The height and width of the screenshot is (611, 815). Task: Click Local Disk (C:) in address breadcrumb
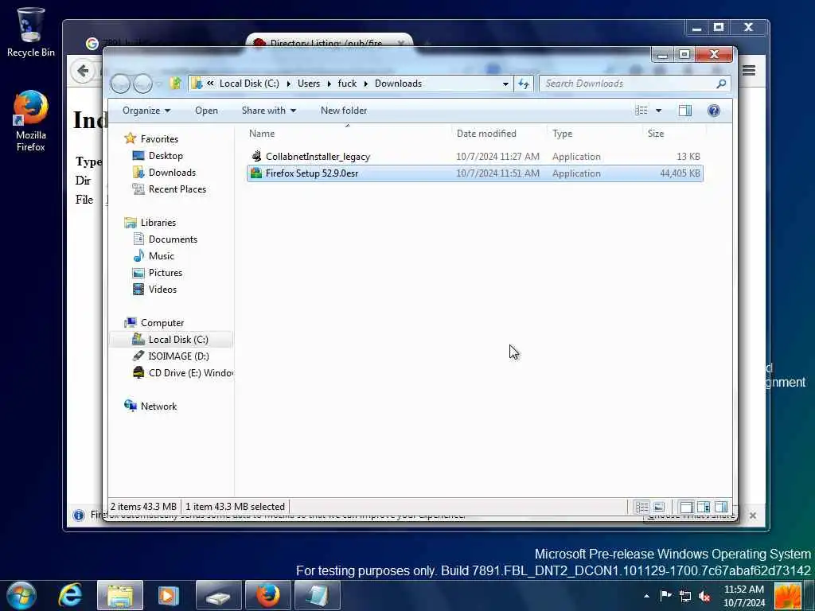tap(249, 84)
